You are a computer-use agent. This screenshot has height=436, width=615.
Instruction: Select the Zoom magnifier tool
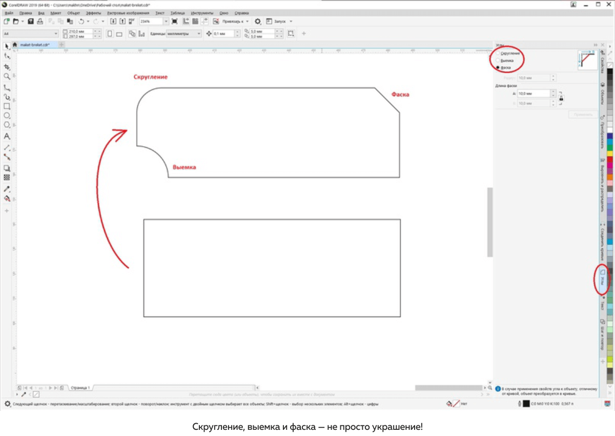click(7, 76)
